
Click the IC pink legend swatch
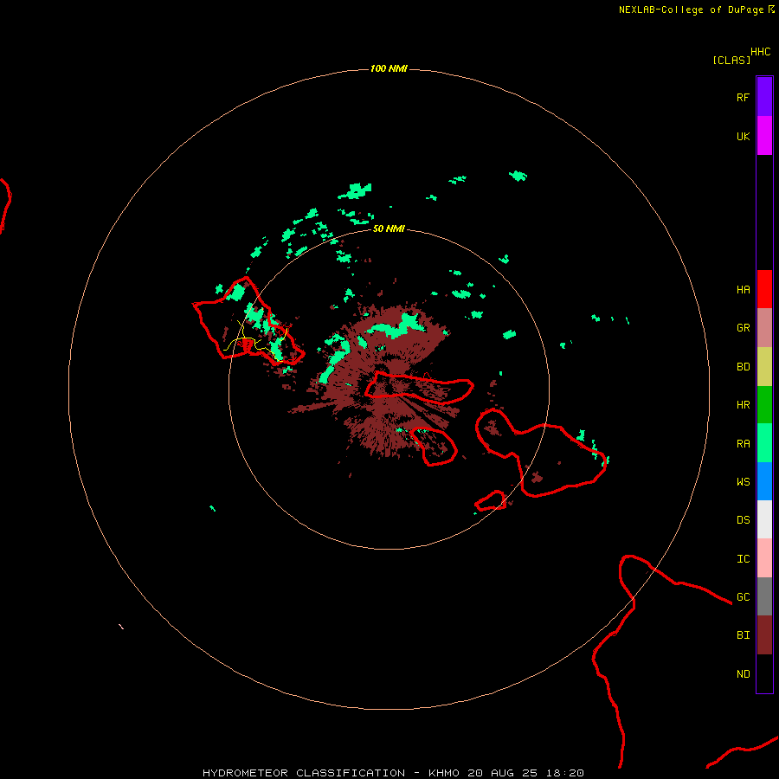pos(764,558)
